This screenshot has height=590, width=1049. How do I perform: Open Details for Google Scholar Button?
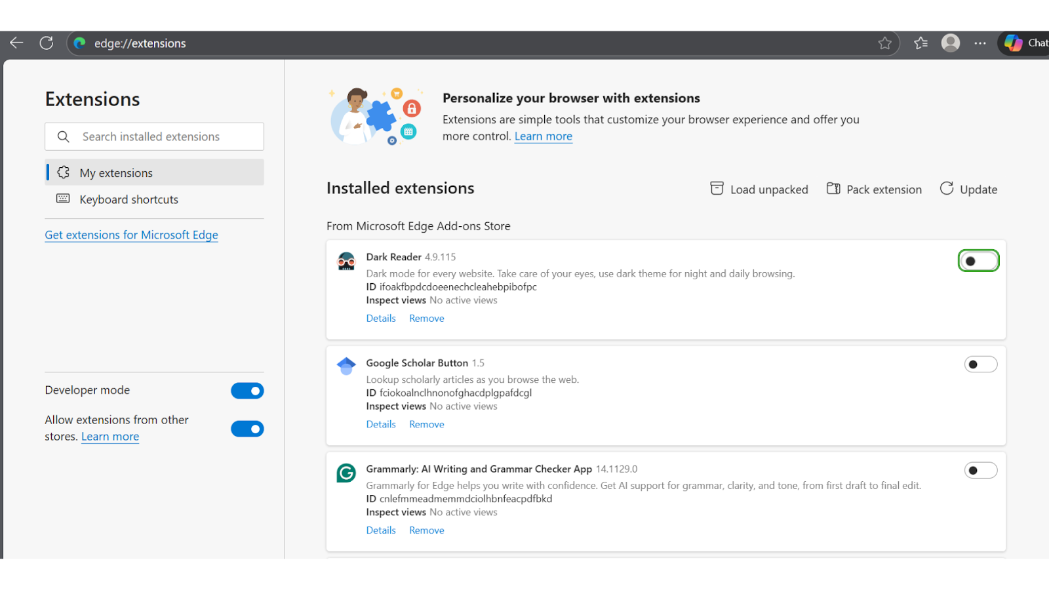click(x=381, y=425)
